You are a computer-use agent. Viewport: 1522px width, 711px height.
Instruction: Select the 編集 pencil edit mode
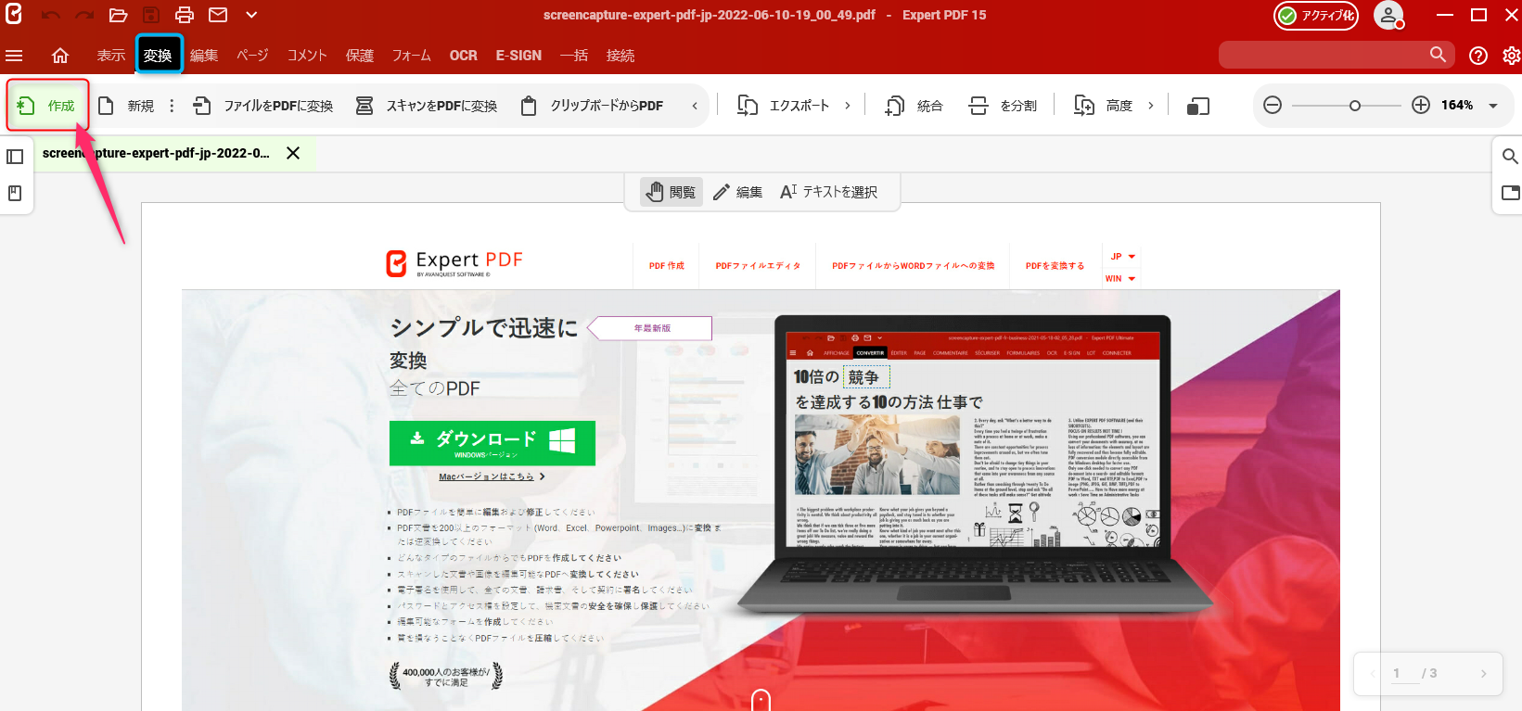tap(737, 192)
